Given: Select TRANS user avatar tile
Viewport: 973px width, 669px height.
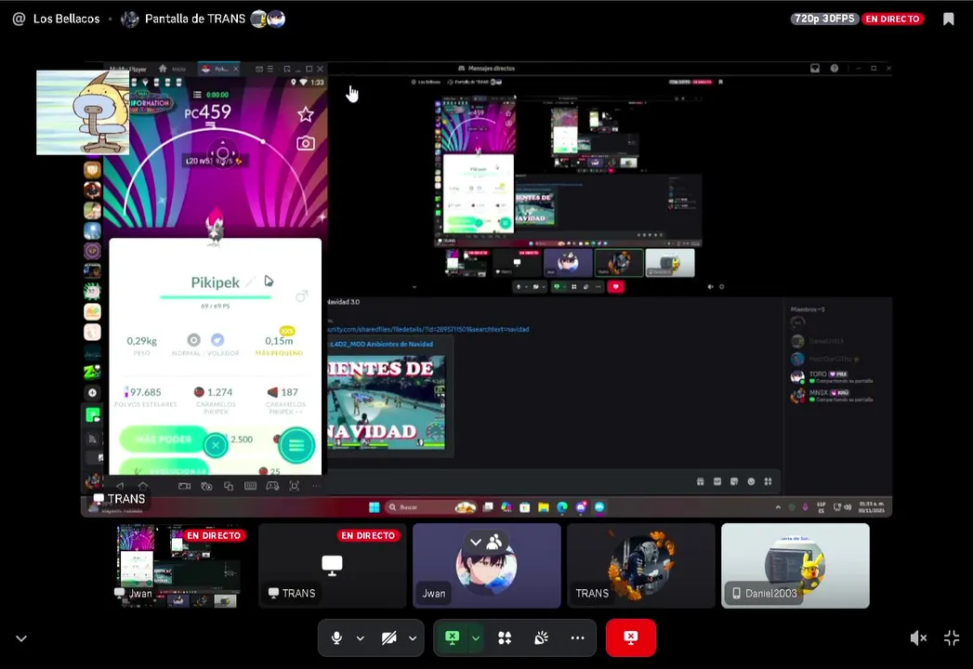Looking at the screenshot, I should 640,565.
